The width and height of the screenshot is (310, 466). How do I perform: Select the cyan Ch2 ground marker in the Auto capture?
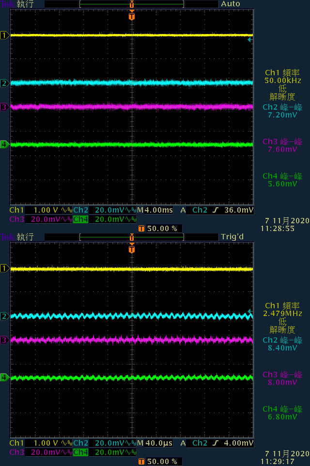[x=4, y=83]
